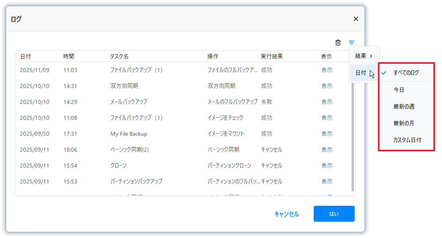Close the ログ dialog window

[356, 19]
